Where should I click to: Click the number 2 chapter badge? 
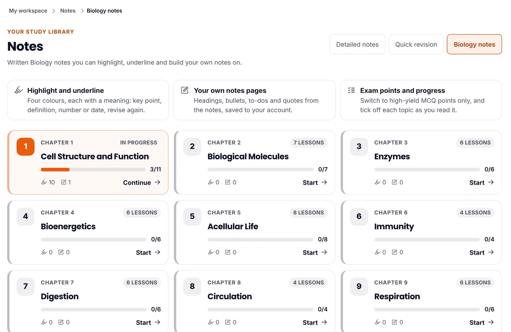tap(192, 147)
